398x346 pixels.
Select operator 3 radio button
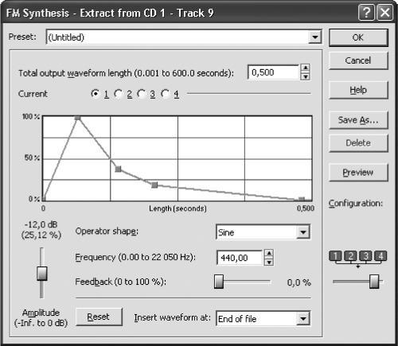(142, 94)
